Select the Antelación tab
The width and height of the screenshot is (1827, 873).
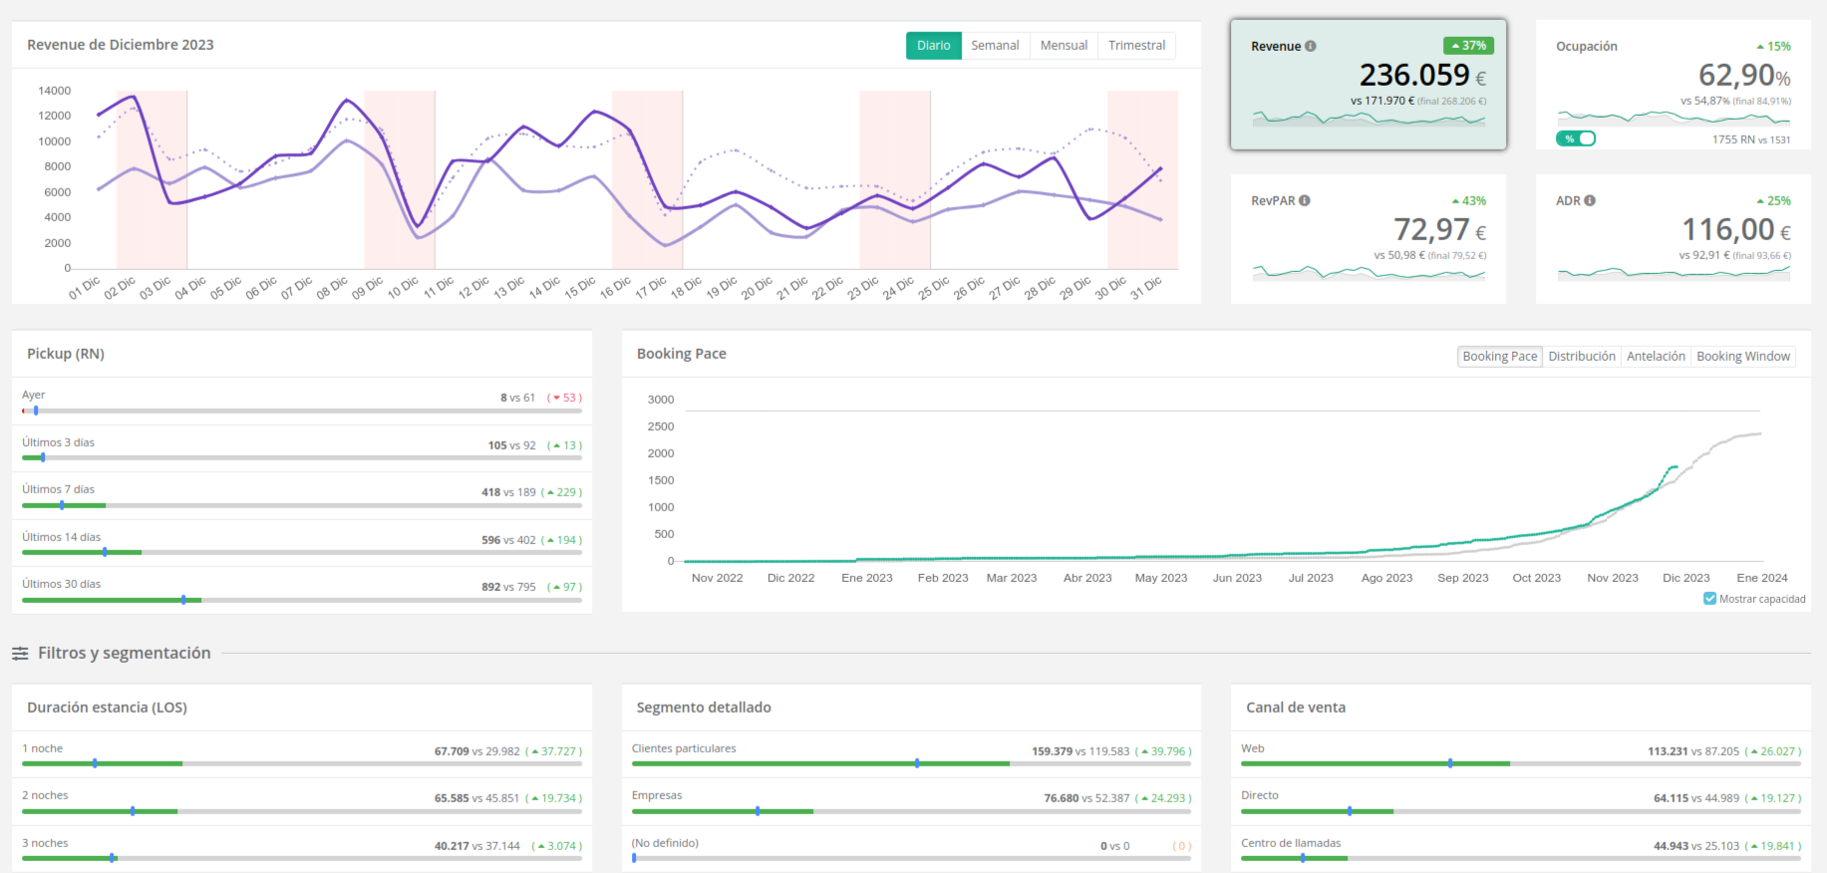(1656, 357)
